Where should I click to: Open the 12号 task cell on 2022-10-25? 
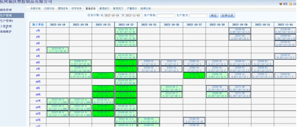[x=149, y=120]
